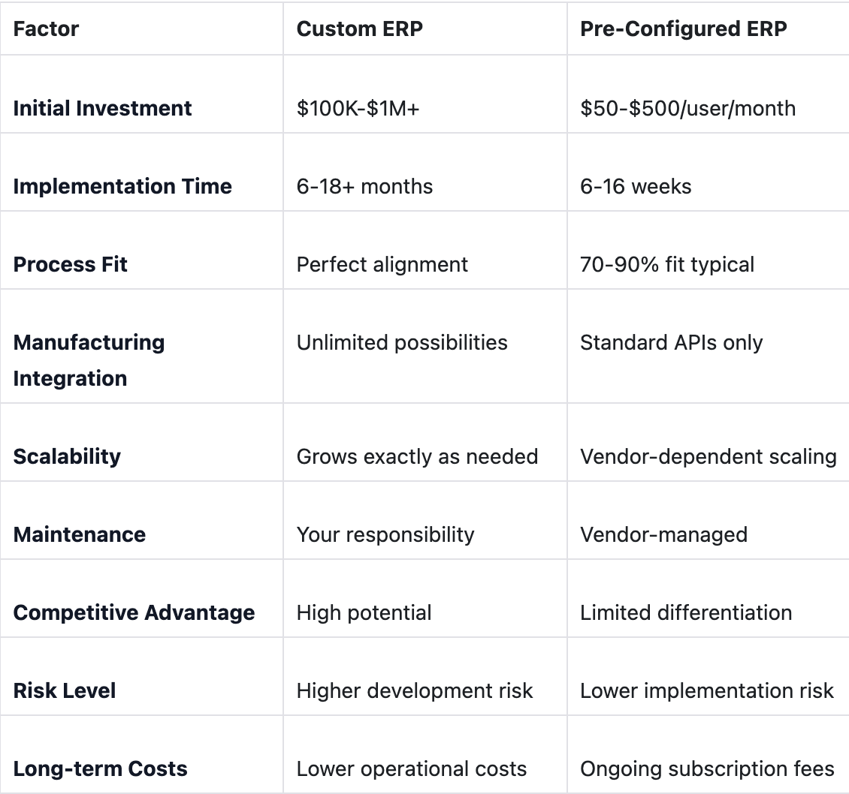849x794 pixels.
Task: Click the Ongoing subscription fees cell
Action: point(707,768)
